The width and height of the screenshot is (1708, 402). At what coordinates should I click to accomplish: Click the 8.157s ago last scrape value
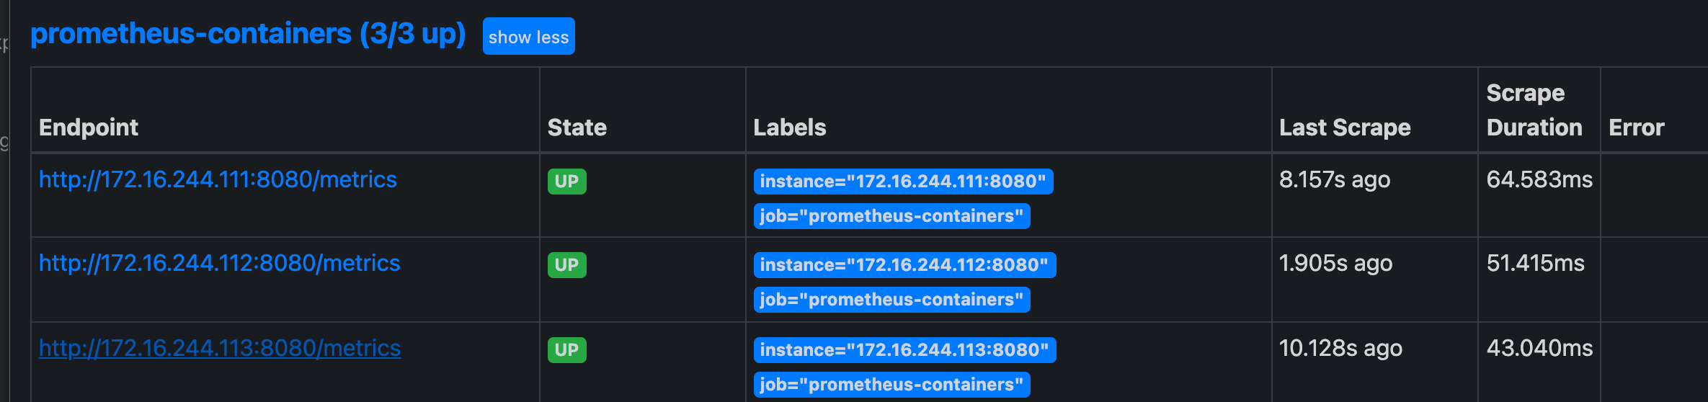click(x=1335, y=179)
